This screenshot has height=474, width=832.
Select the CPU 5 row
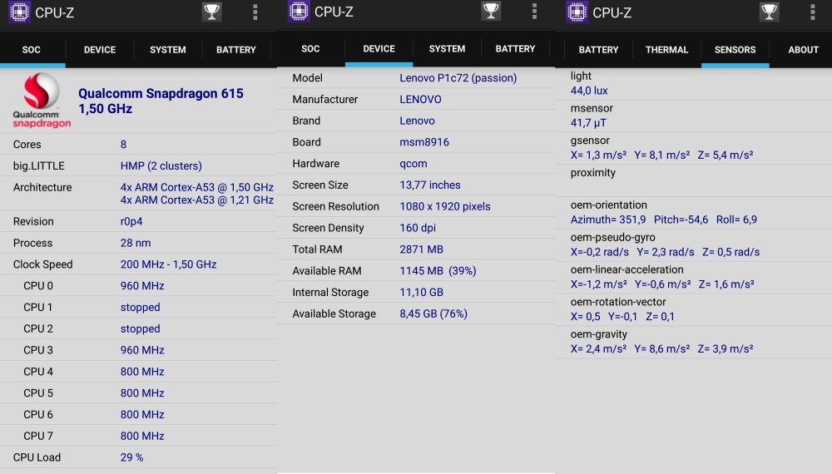point(138,393)
